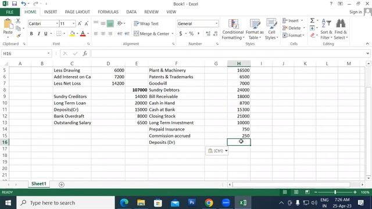Click the AutoSum sigma icon
372x209 pixels.
(x=313, y=21)
